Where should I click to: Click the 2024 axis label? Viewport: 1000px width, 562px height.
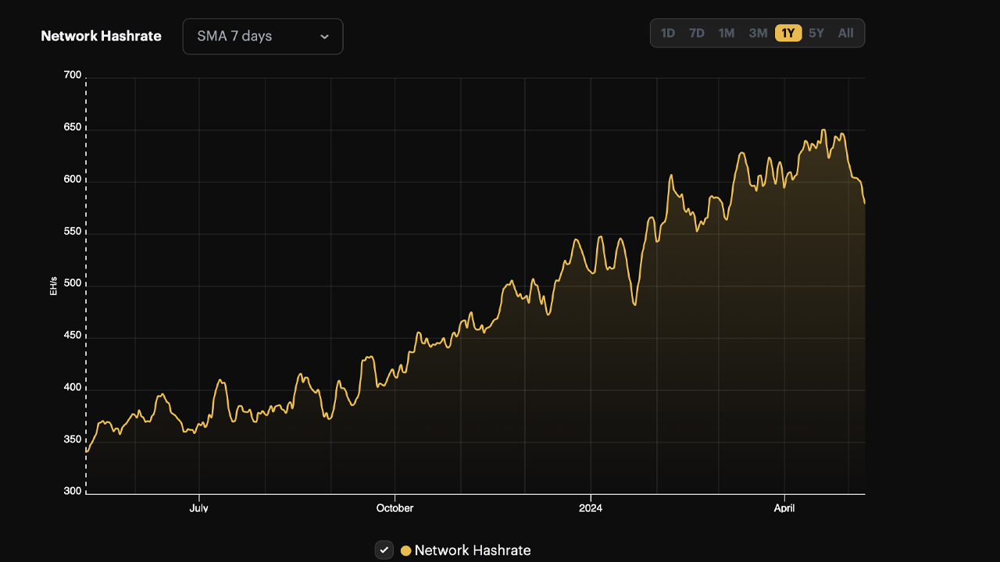click(591, 507)
